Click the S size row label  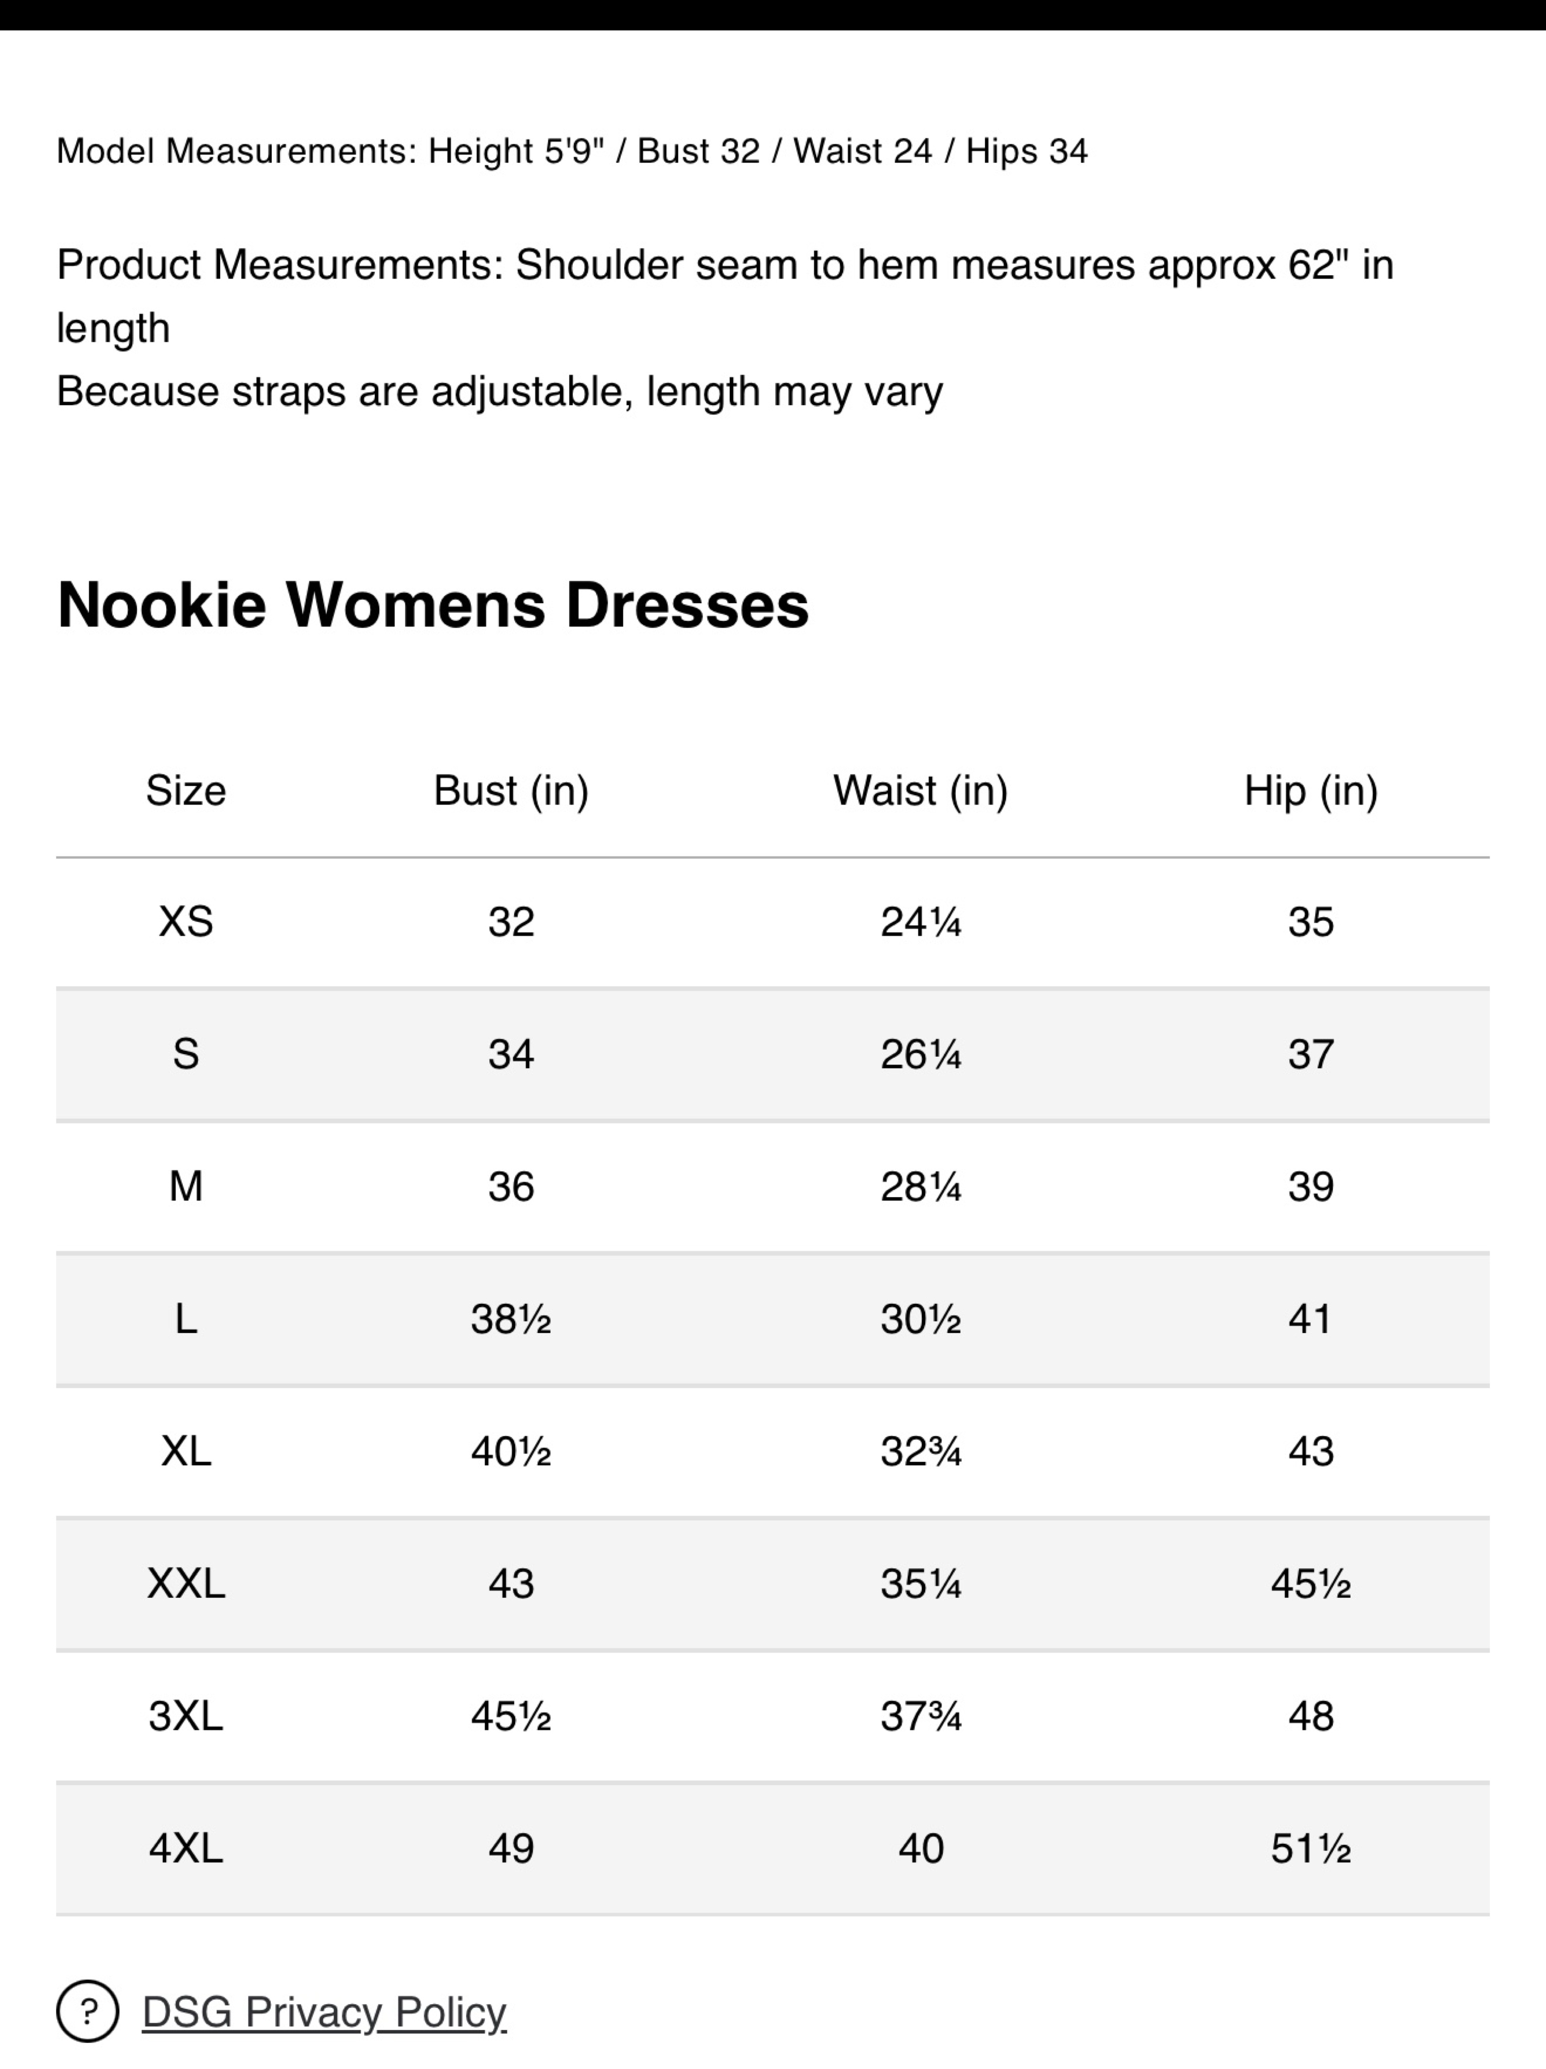(x=186, y=1055)
